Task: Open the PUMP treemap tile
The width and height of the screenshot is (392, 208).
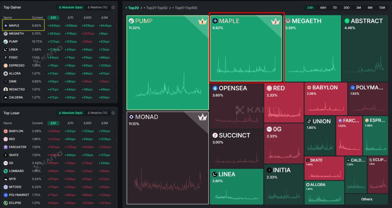Action: point(168,63)
